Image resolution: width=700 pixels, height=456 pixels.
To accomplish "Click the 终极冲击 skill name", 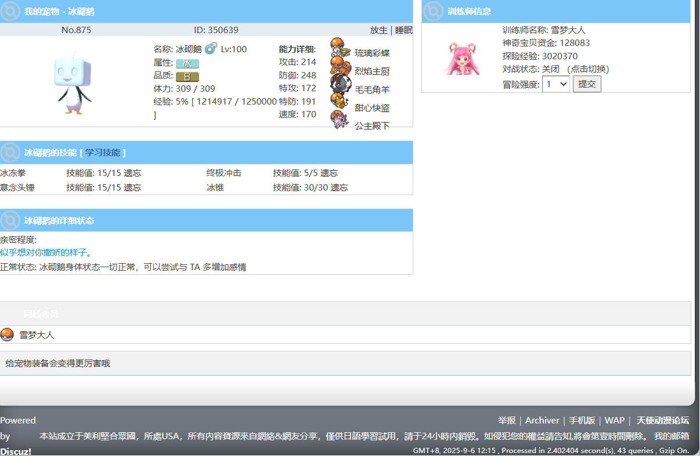I will click(224, 173).
